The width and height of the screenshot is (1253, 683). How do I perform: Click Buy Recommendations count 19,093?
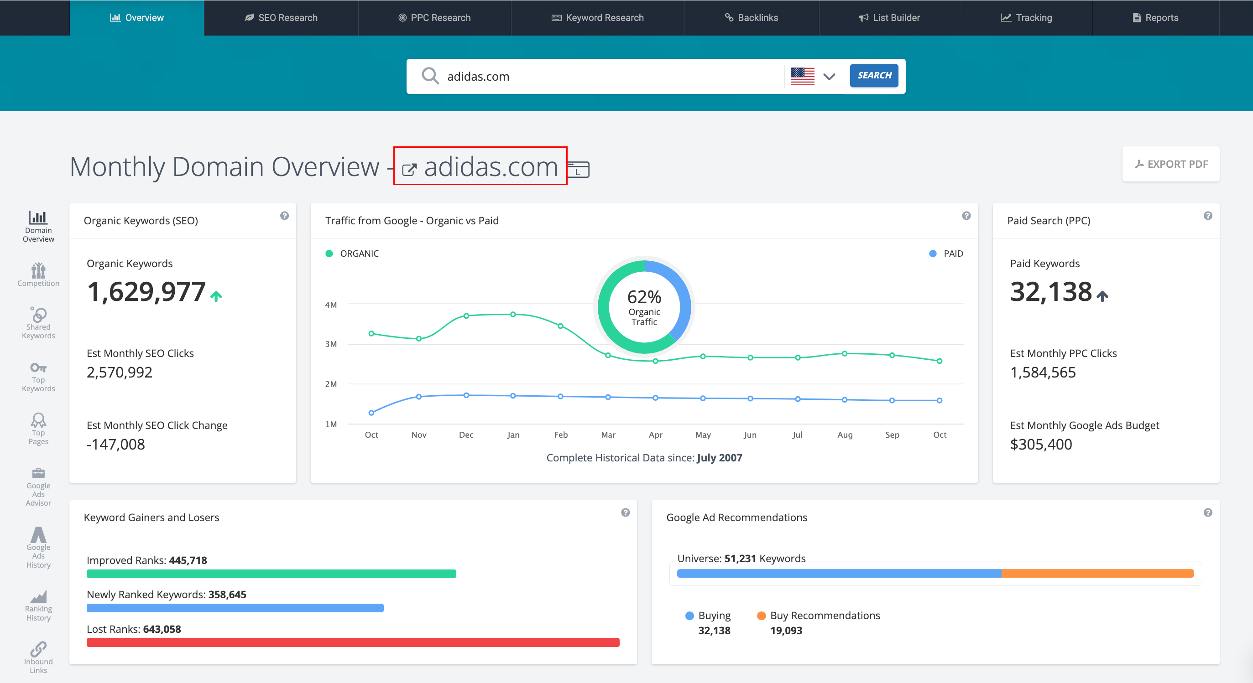pyautogui.click(x=786, y=631)
